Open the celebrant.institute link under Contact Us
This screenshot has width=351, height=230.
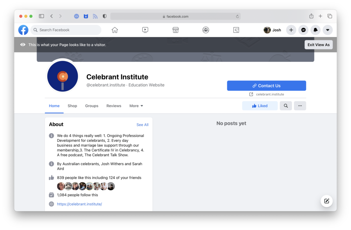267,94
